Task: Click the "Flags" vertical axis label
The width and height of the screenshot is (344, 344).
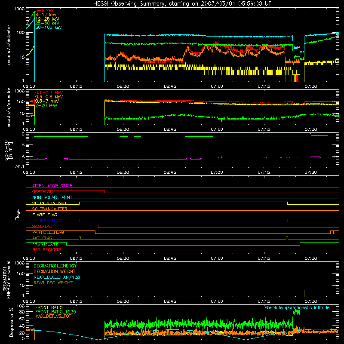Action: (x=18, y=215)
